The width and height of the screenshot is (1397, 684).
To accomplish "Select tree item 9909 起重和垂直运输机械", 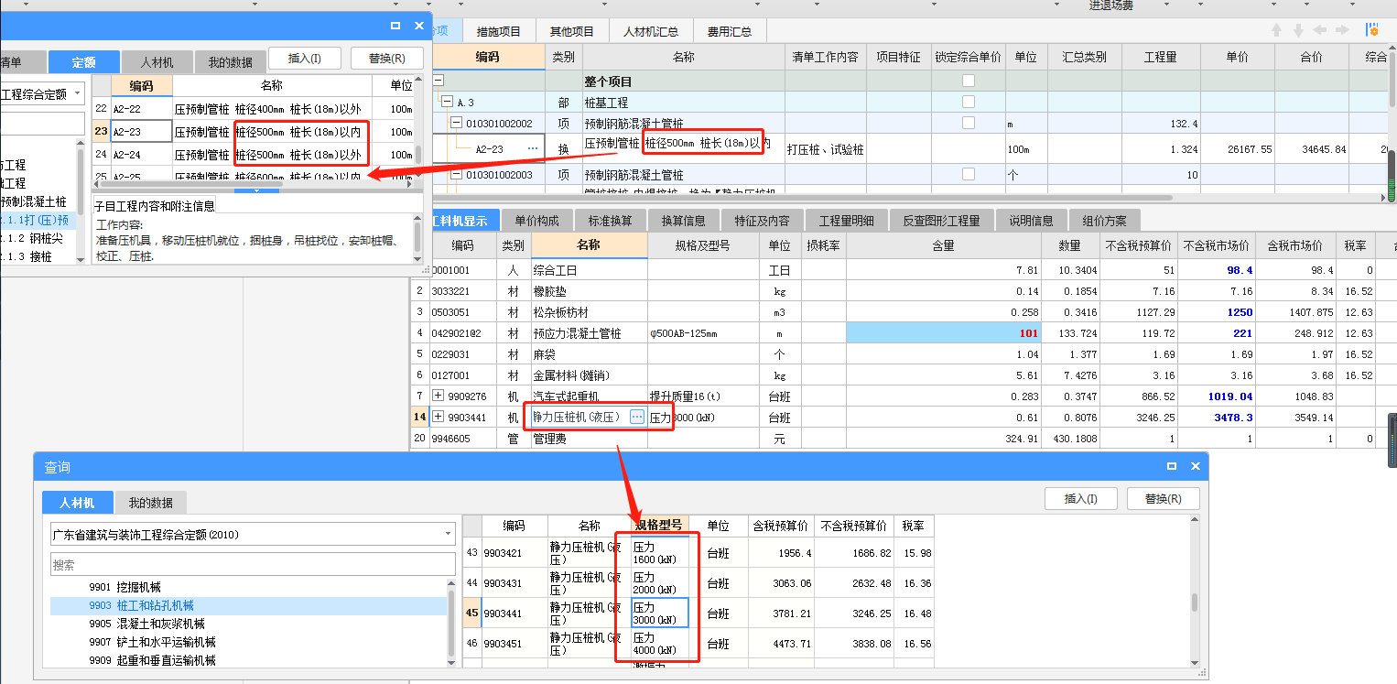I will point(152,660).
